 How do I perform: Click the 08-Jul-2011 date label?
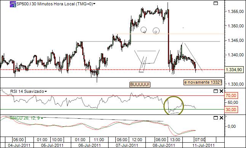pos(164,145)
